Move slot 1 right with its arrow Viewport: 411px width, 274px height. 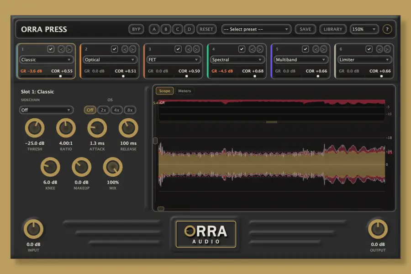click(68, 49)
